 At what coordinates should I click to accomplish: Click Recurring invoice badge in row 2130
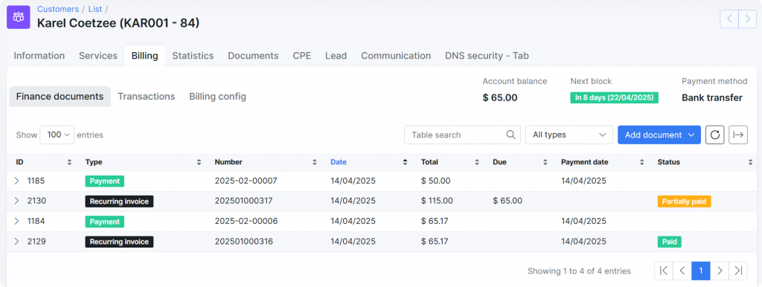point(119,201)
